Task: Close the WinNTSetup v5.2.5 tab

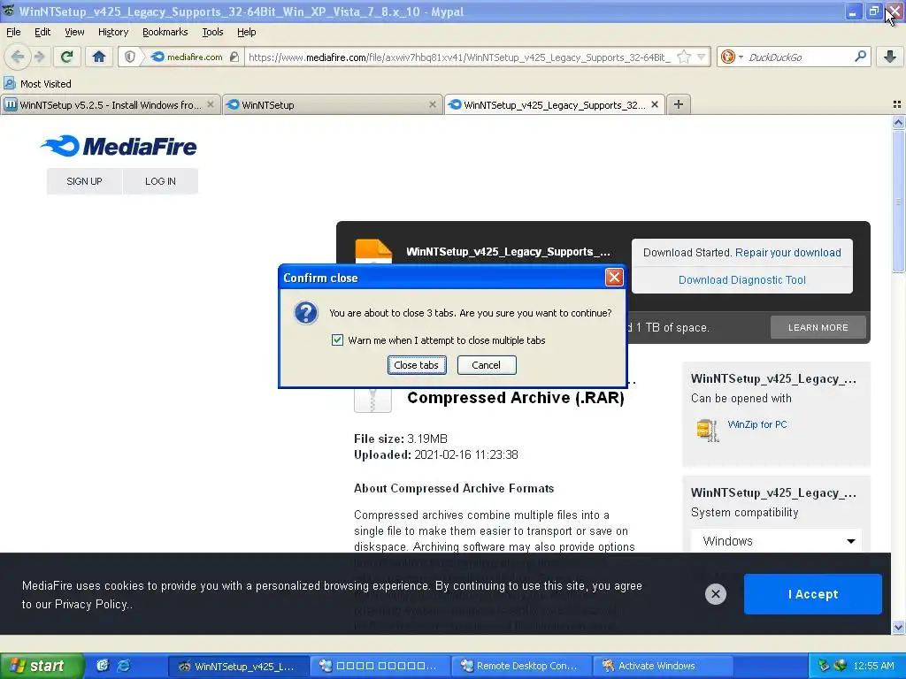Action: pyautogui.click(x=211, y=104)
